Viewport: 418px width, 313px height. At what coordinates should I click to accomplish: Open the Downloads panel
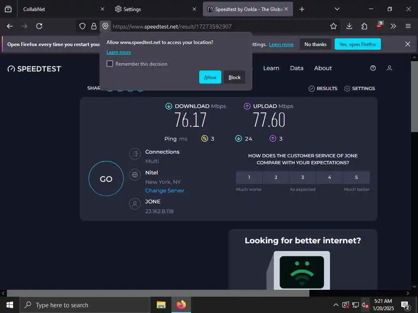pyautogui.click(x=349, y=26)
